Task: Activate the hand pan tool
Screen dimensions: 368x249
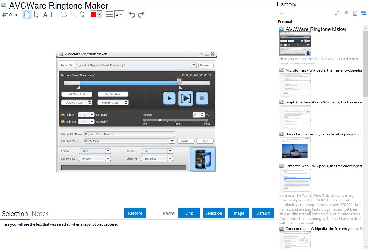Action: click(x=27, y=14)
